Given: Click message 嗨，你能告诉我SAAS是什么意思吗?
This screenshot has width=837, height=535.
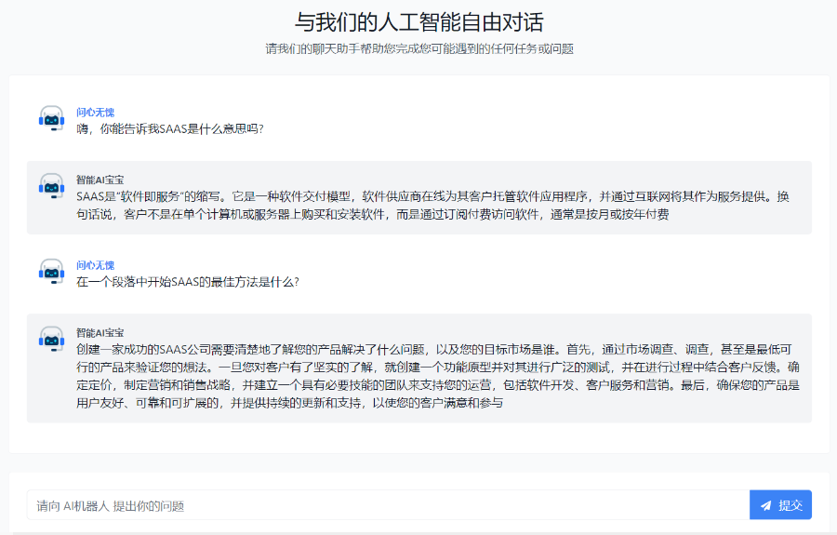Looking at the screenshot, I should click(170, 128).
